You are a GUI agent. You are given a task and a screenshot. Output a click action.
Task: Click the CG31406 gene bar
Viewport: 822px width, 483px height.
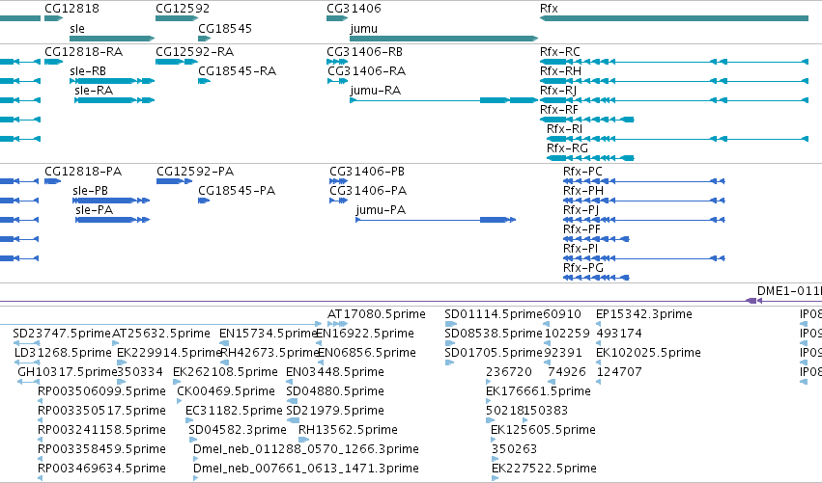tap(337, 18)
